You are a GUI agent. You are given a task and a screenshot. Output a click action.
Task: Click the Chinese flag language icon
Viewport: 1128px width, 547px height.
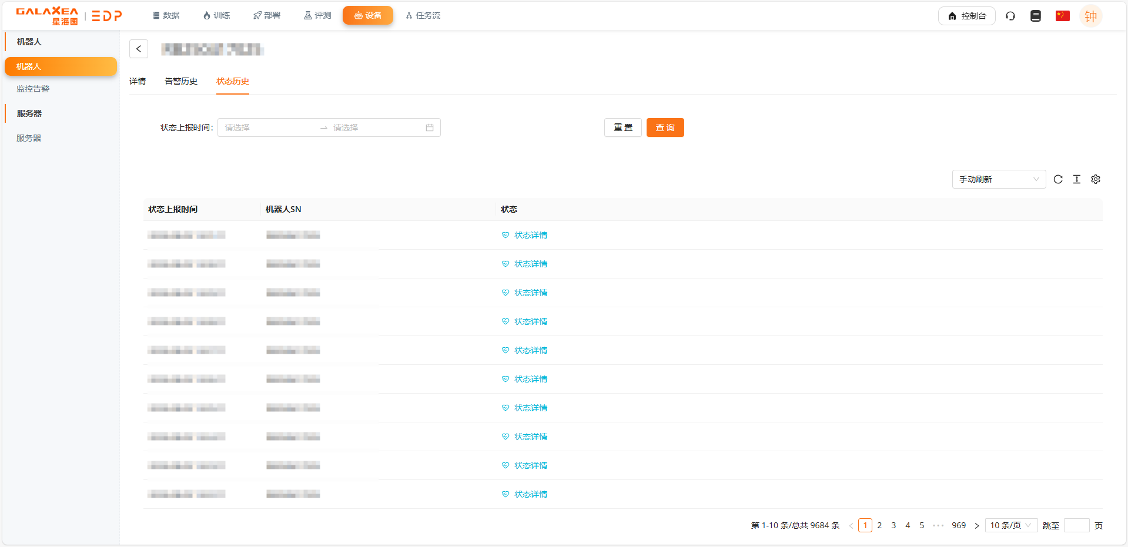pyautogui.click(x=1062, y=16)
